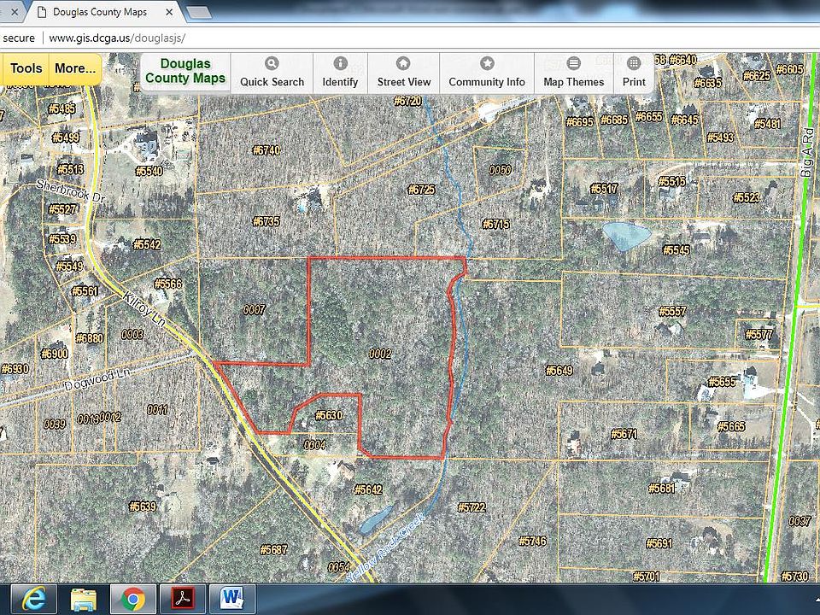Launch Internet Explorer from taskbar
The image size is (820, 615).
34,599
